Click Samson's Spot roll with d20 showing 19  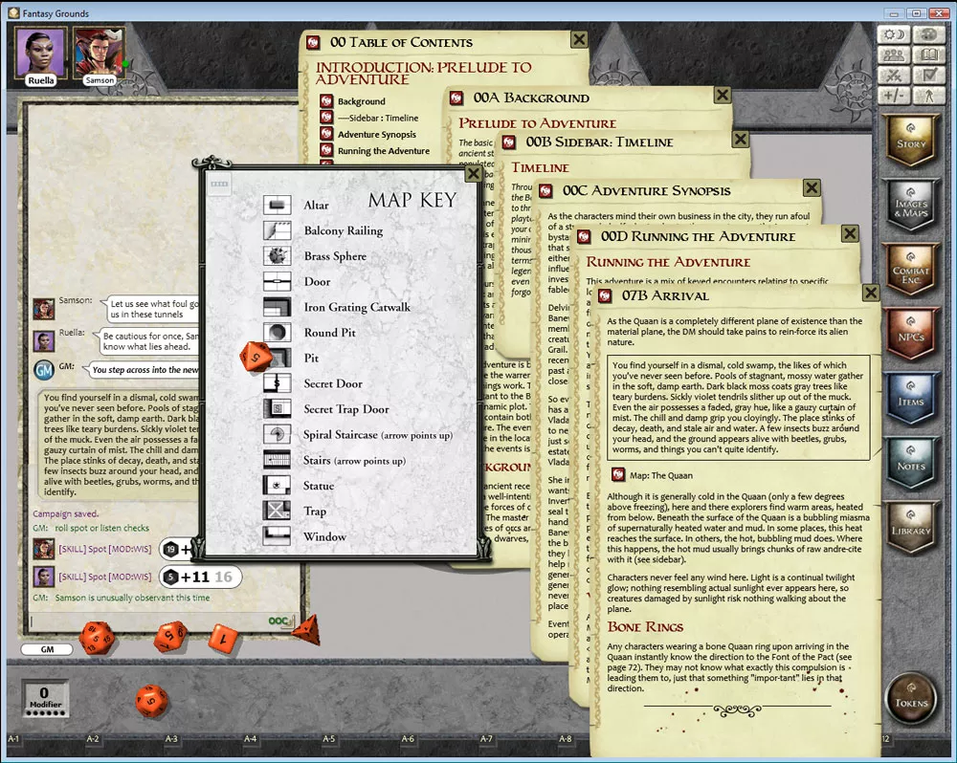(177, 550)
